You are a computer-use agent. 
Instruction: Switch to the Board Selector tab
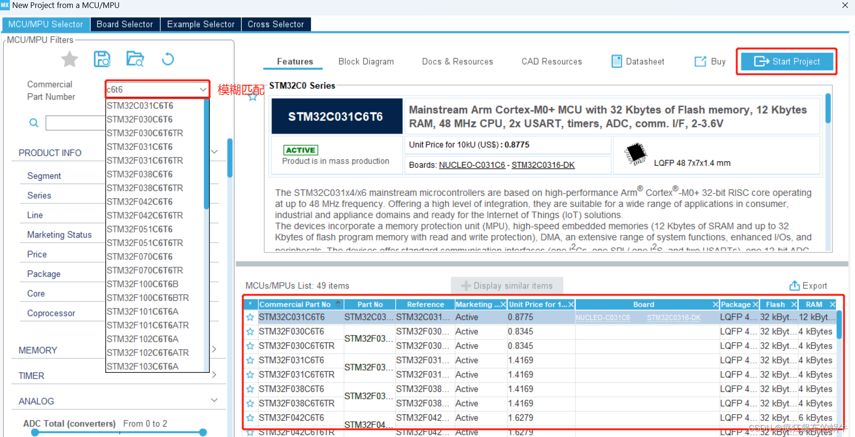125,24
